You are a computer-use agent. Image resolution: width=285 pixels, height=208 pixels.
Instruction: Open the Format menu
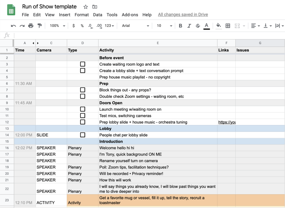tap(82, 15)
